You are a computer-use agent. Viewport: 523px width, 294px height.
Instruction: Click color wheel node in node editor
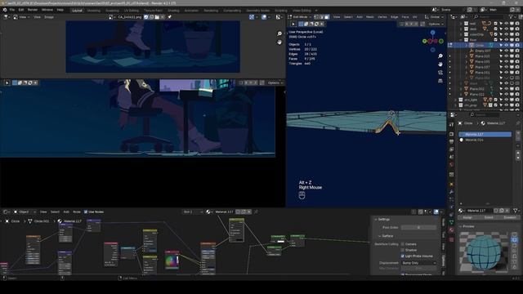point(172,260)
